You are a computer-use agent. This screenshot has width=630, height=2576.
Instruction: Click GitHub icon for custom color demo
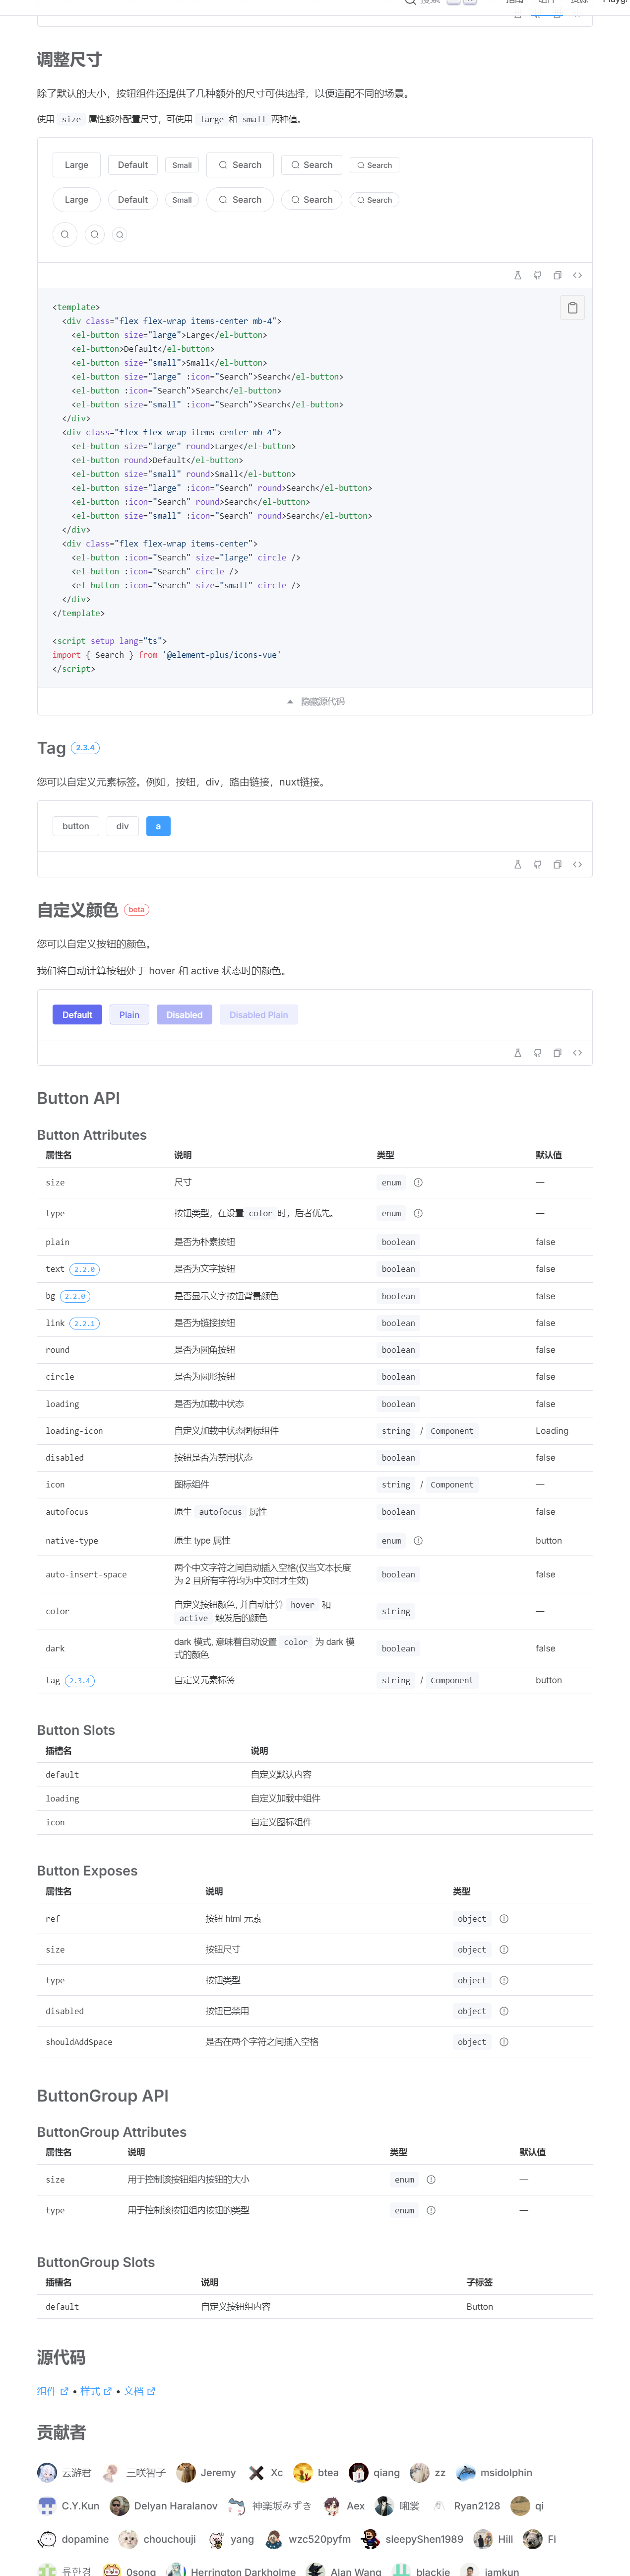pyautogui.click(x=537, y=1052)
